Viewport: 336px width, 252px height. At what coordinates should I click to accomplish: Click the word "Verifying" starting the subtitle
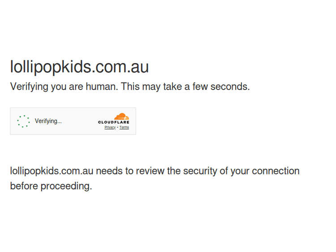click(29, 87)
